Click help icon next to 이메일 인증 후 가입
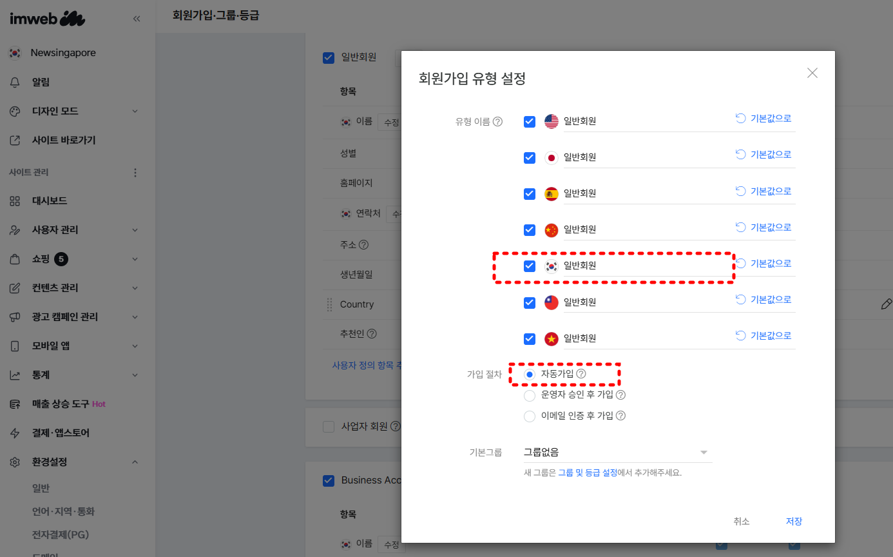Image resolution: width=893 pixels, height=557 pixels. pos(621,416)
